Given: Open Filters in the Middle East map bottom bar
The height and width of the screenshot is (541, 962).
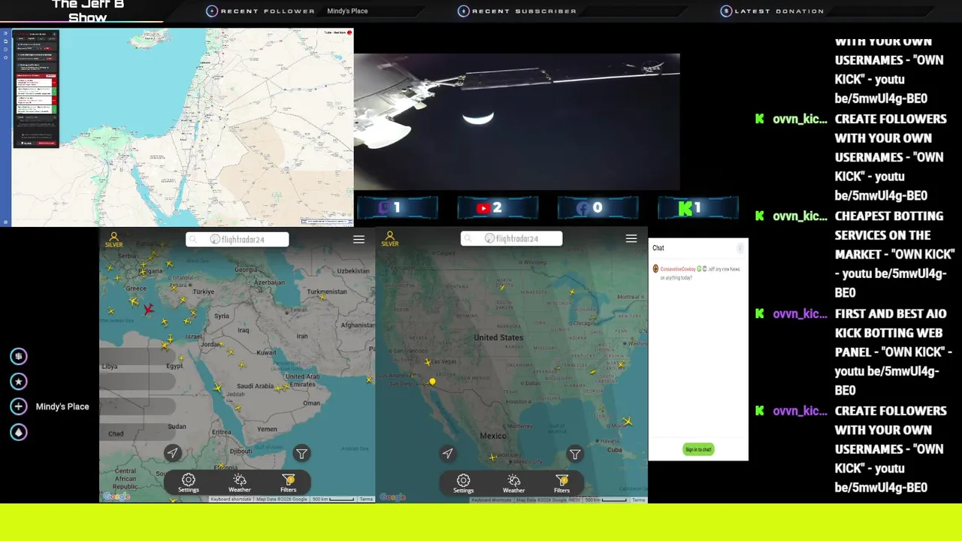Looking at the screenshot, I should (289, 483).
